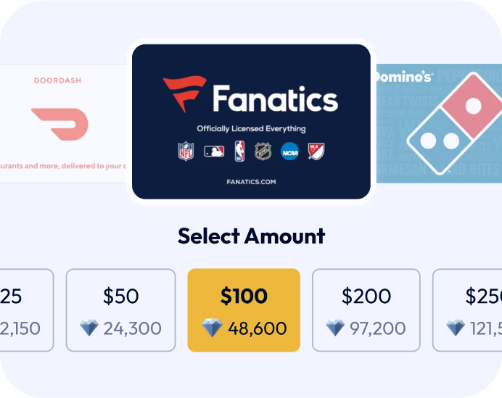
Task: Click the red Fanatics flag logo
Action: [185, 94]
